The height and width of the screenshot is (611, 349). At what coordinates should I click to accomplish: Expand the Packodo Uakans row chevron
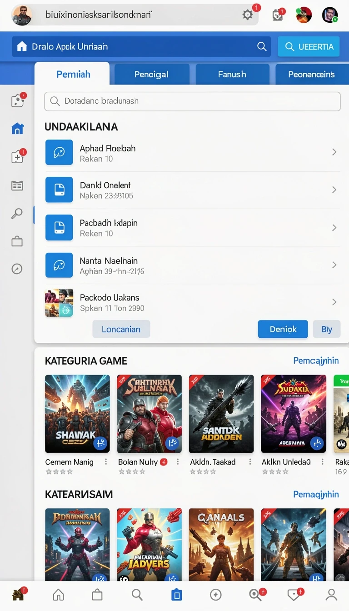(334, 302)
